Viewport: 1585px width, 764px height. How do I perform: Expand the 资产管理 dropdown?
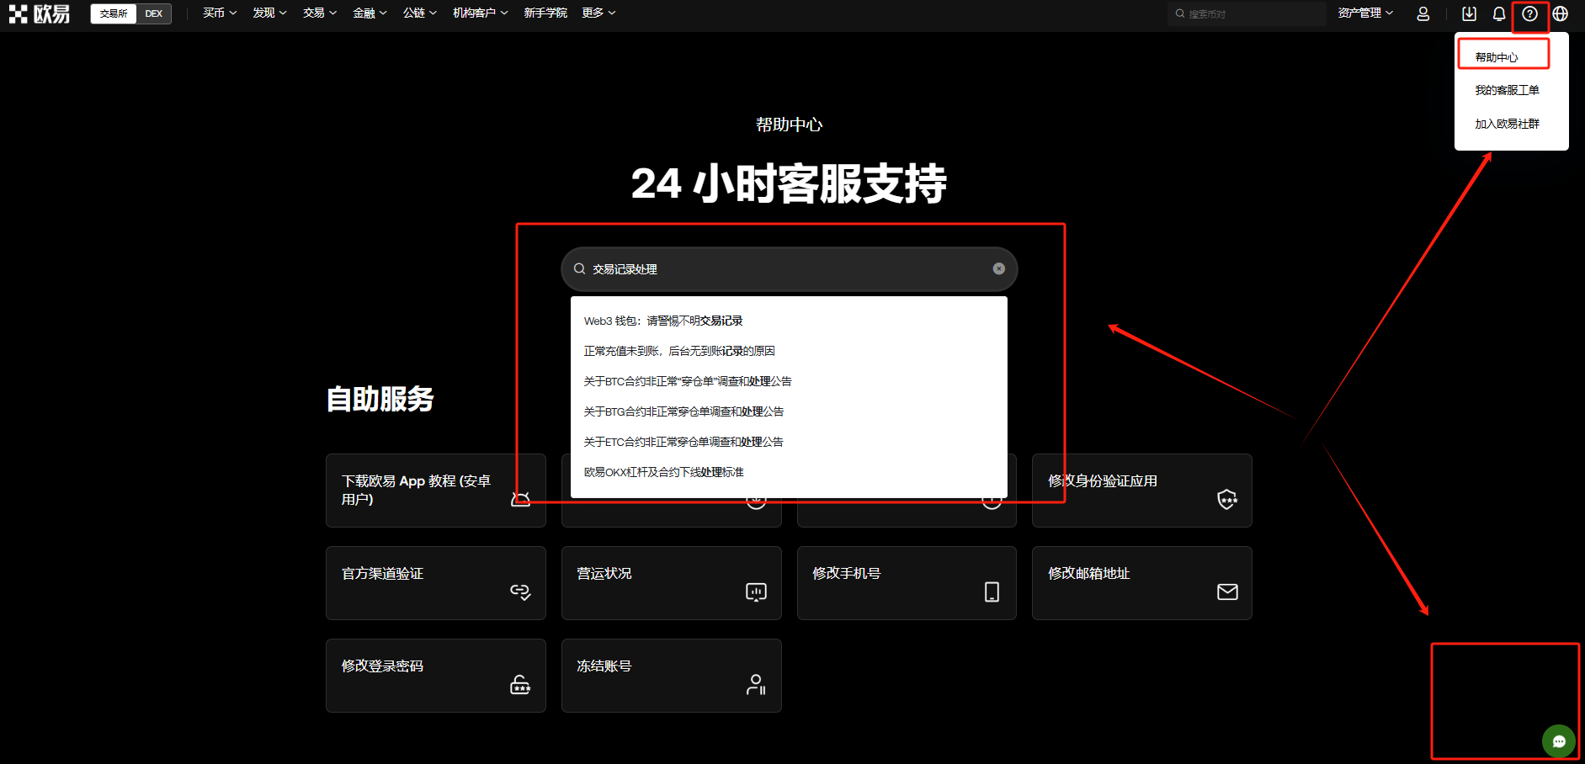pyautogui.click(x=1365, y=13)
